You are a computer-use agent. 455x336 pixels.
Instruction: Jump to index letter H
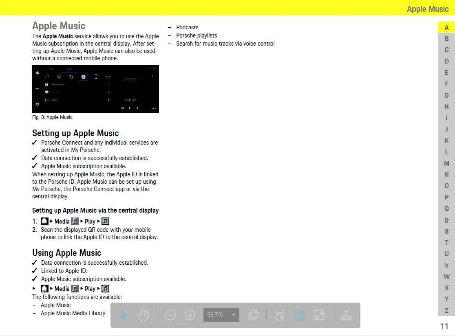446,106
